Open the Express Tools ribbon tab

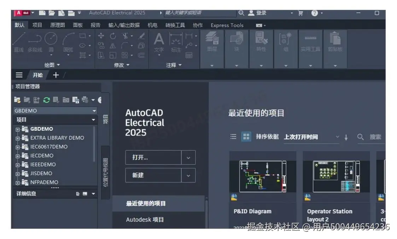227,25
